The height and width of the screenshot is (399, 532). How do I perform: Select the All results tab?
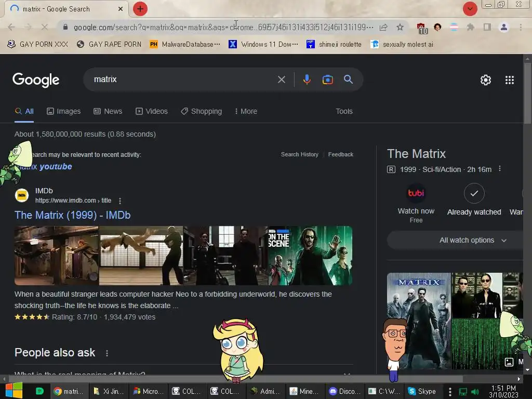pyautogui.click(x=24, y=111)
